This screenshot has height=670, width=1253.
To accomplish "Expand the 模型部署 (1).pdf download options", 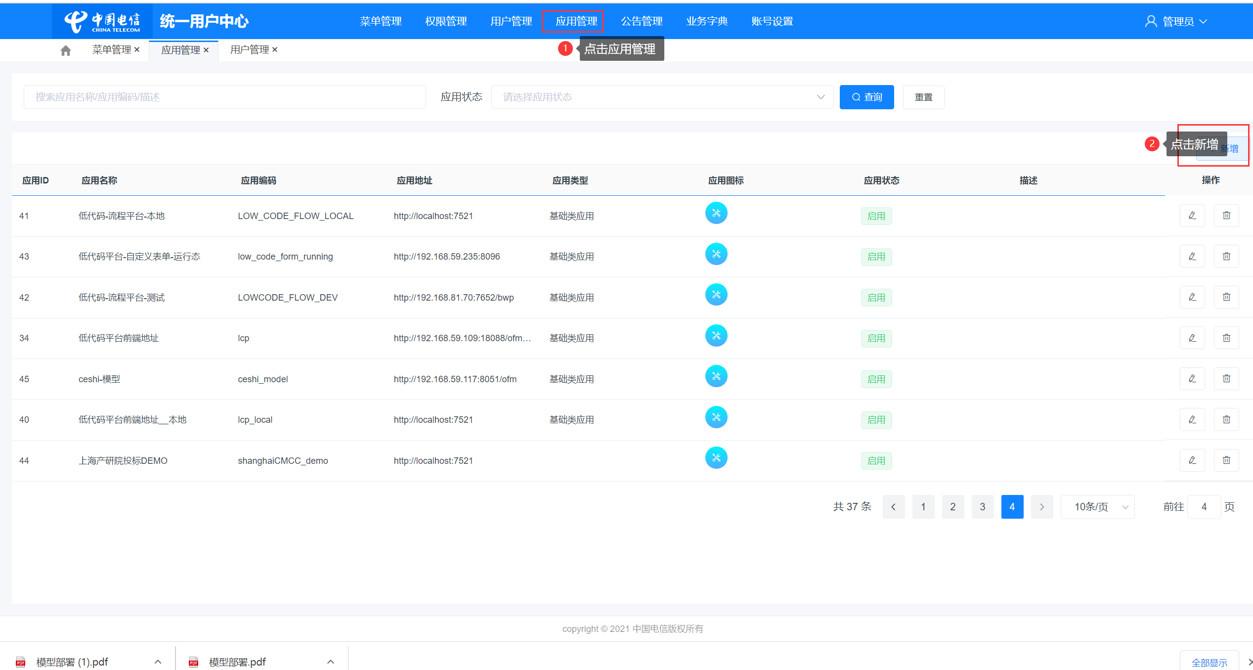I will (158, 662).
